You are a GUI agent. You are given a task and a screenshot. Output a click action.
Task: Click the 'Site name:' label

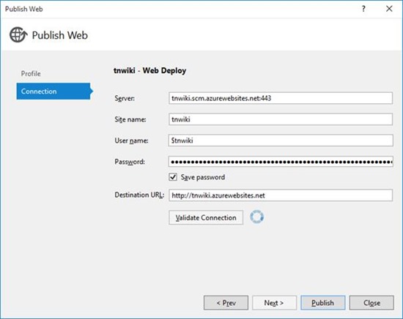click(x=130, y=119)
